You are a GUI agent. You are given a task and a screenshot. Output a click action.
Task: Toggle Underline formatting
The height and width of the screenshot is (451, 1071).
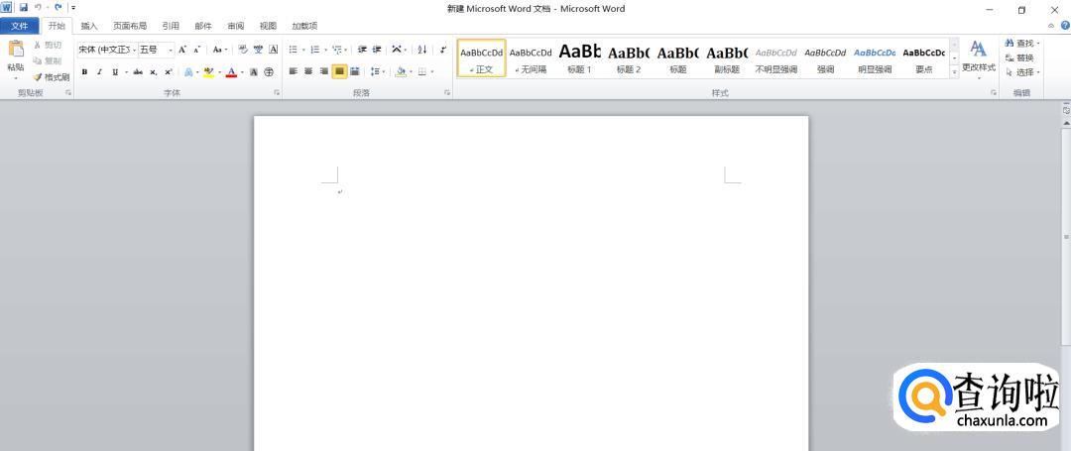click(115, 71)
